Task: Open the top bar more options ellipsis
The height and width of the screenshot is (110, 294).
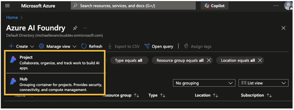Action: point(276,6)
